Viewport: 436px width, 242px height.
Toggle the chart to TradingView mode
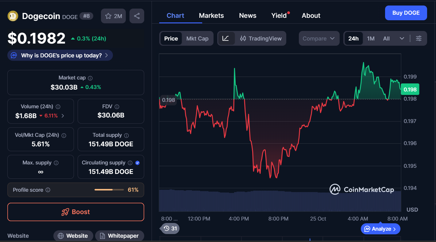tap(260, 38)
